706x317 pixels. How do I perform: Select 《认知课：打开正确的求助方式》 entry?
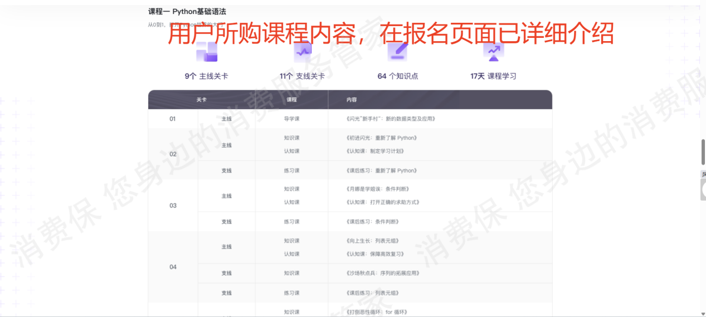pos(383,202)
